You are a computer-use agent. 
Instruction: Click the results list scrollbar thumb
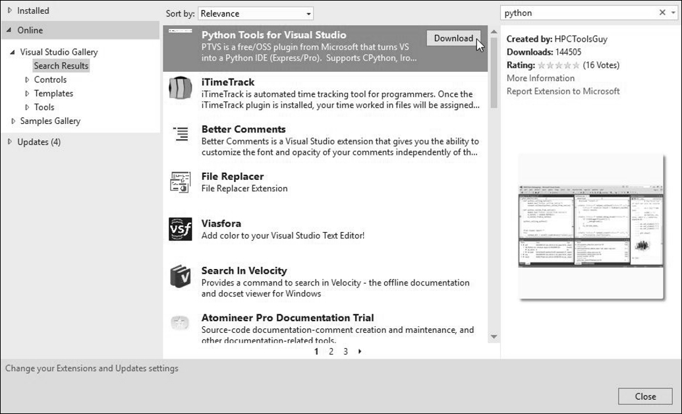pos(494,73)
